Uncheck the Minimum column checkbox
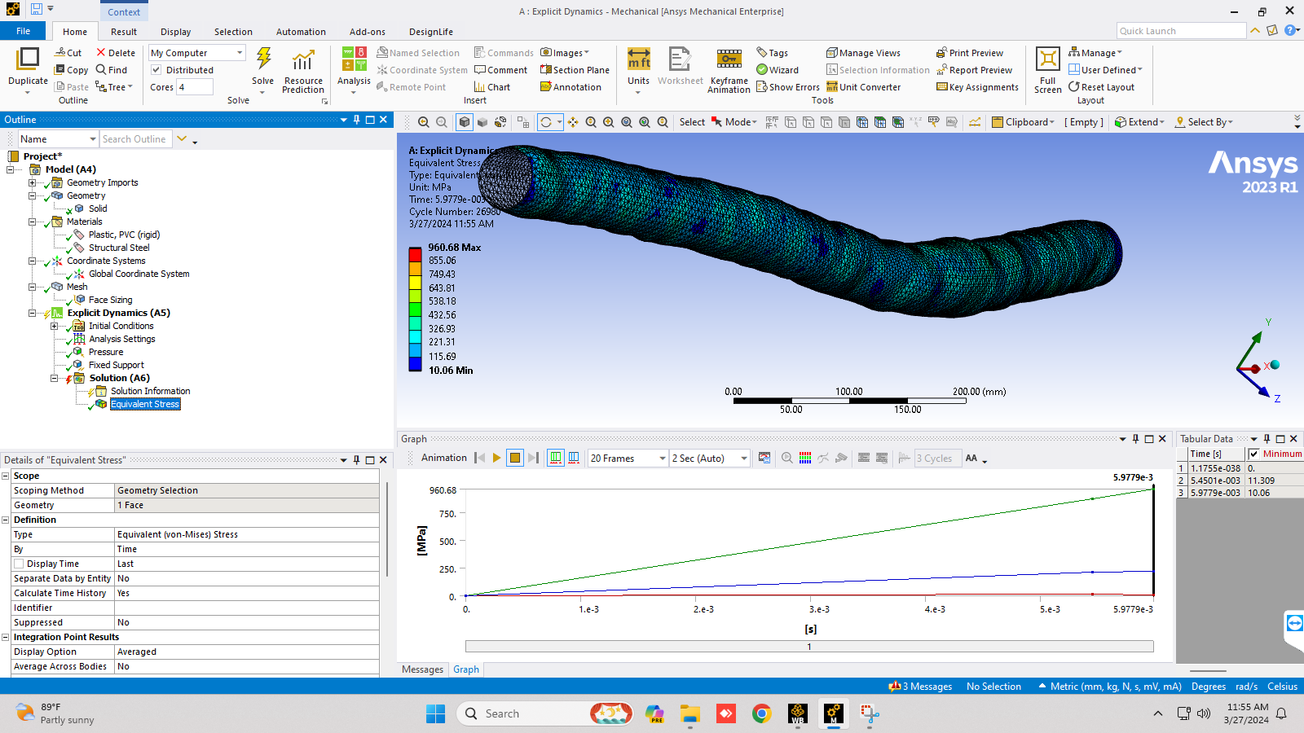The image size is (1304, 733). (x=1253, y=454)
